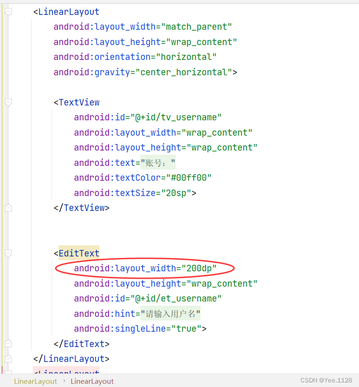Click the breadcrumb chevron between LinearLayout entries
The image size is (359, 387).
tap(64, 381)
